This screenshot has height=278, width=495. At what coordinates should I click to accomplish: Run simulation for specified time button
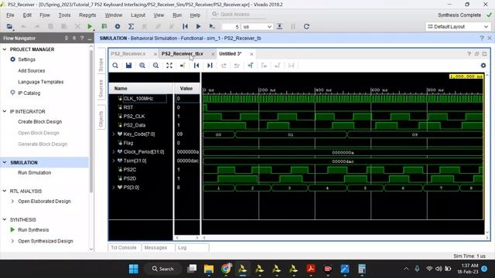point(212,26)
